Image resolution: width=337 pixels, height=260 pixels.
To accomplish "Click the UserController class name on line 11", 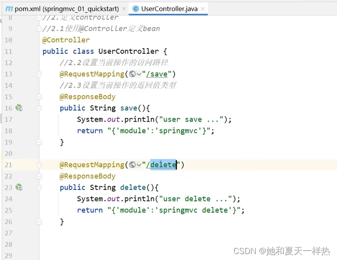I will point(129,51).
